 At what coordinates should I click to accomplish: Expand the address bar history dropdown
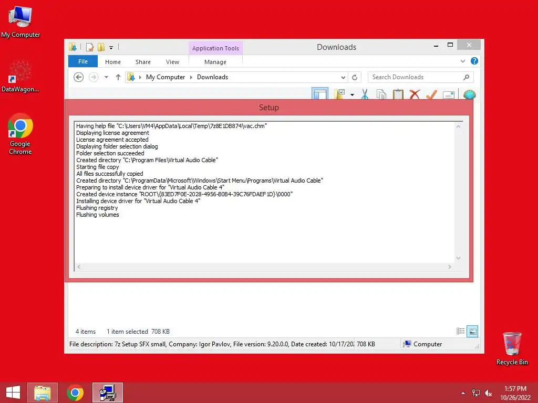click(x=343, y=77)
